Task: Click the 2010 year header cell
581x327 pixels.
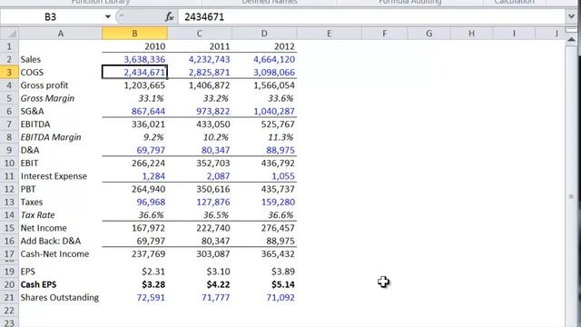Action: 134,46
